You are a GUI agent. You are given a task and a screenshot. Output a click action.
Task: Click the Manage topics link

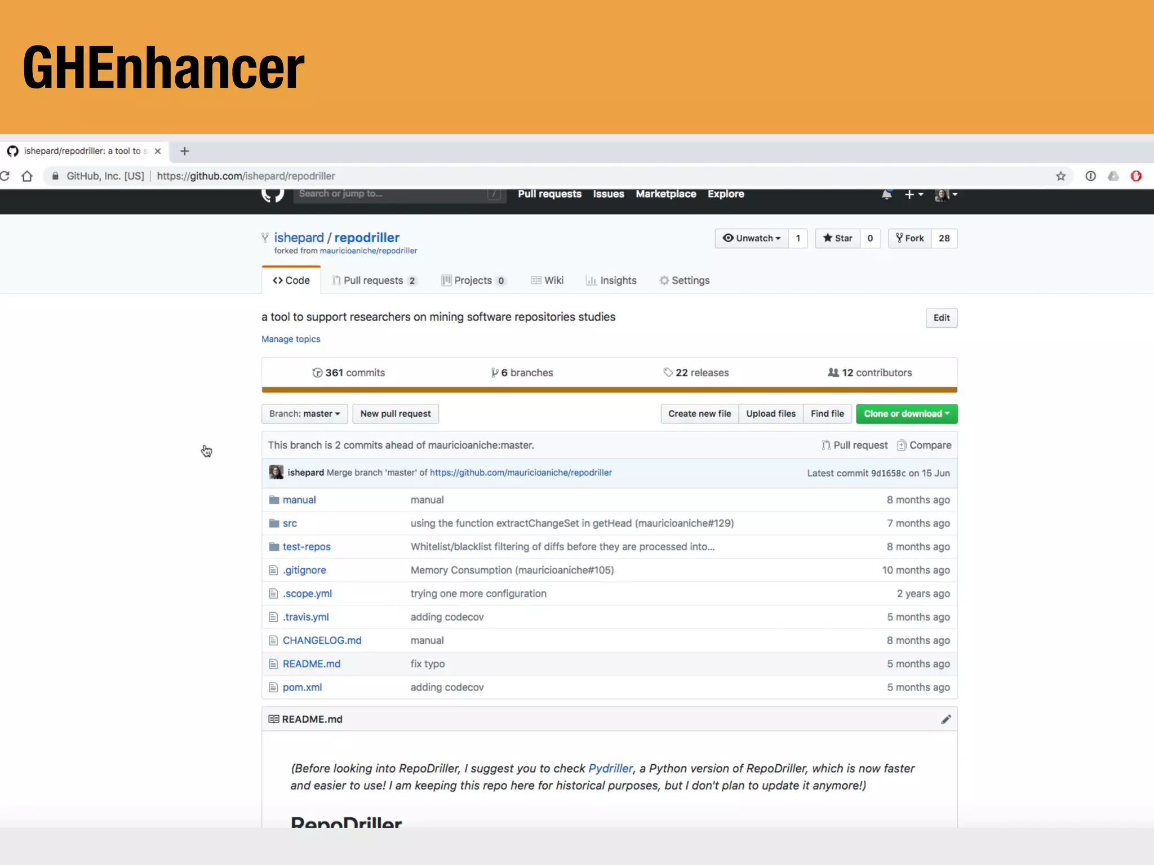[291, 339]
